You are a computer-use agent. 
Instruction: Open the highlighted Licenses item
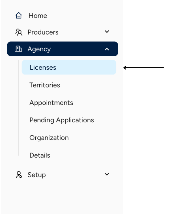tap(43, 67)
